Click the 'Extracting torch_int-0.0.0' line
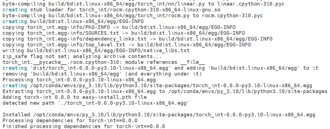Viewport: 330px width, 129px height. coord(165,91)
